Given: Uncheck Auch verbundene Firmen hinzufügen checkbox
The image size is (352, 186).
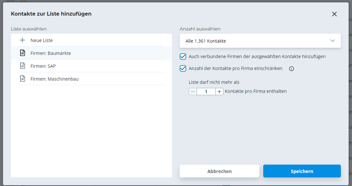Looking at the screenshot, I should click(x=183, y=57).
